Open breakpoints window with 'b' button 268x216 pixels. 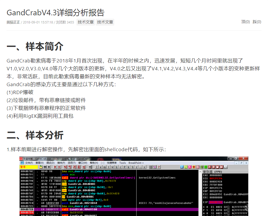133,167
